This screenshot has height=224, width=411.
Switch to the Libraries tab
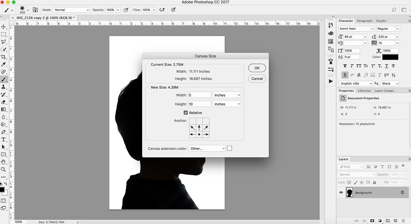tap(364, 91)
